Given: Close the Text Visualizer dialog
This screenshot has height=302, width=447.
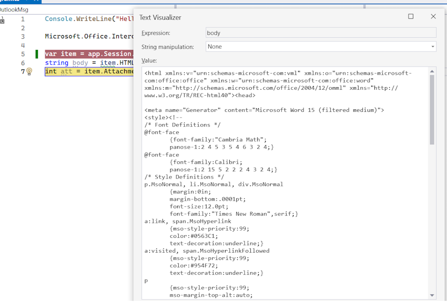Looking at the screenshot, I should (433, 16).
